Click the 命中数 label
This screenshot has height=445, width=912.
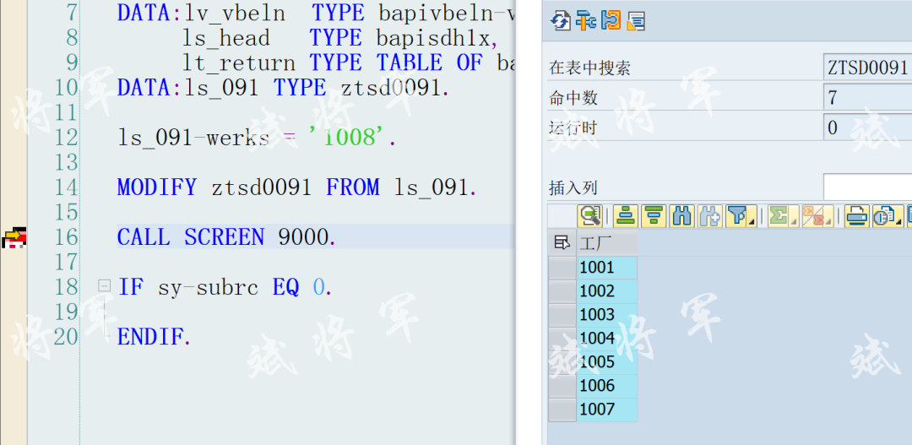click(573, 98)
